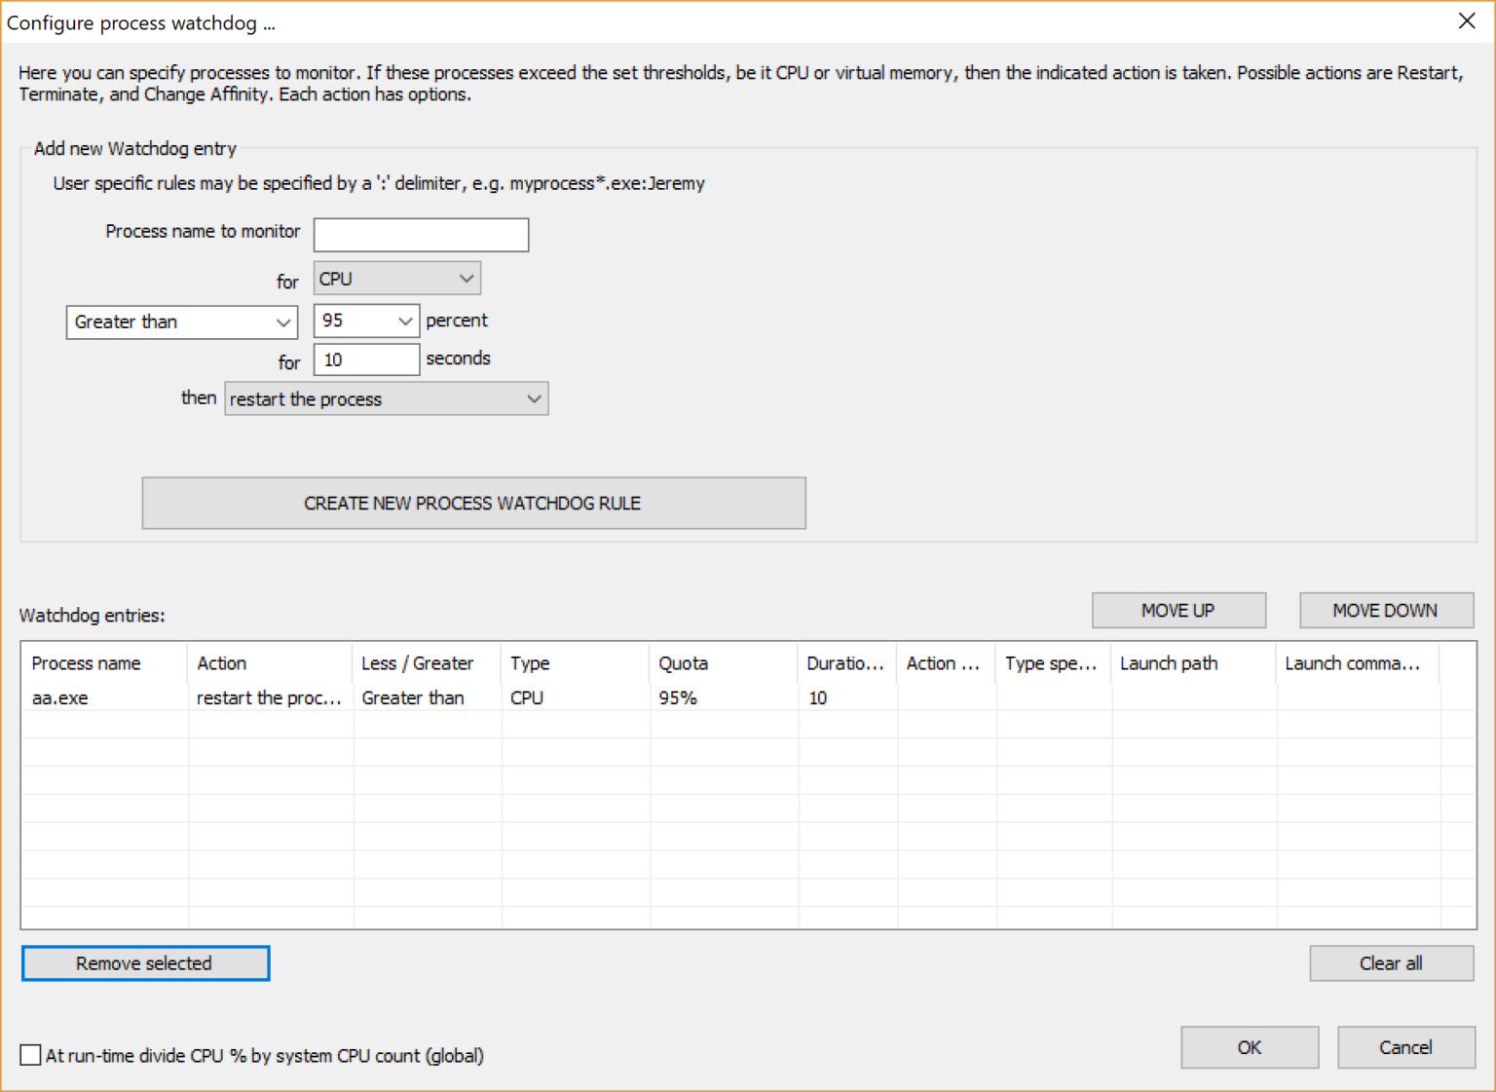Click the Less / Greater column header
Image resolution: width=1496 pixels, height=1092 pixels.
(417, 663)
